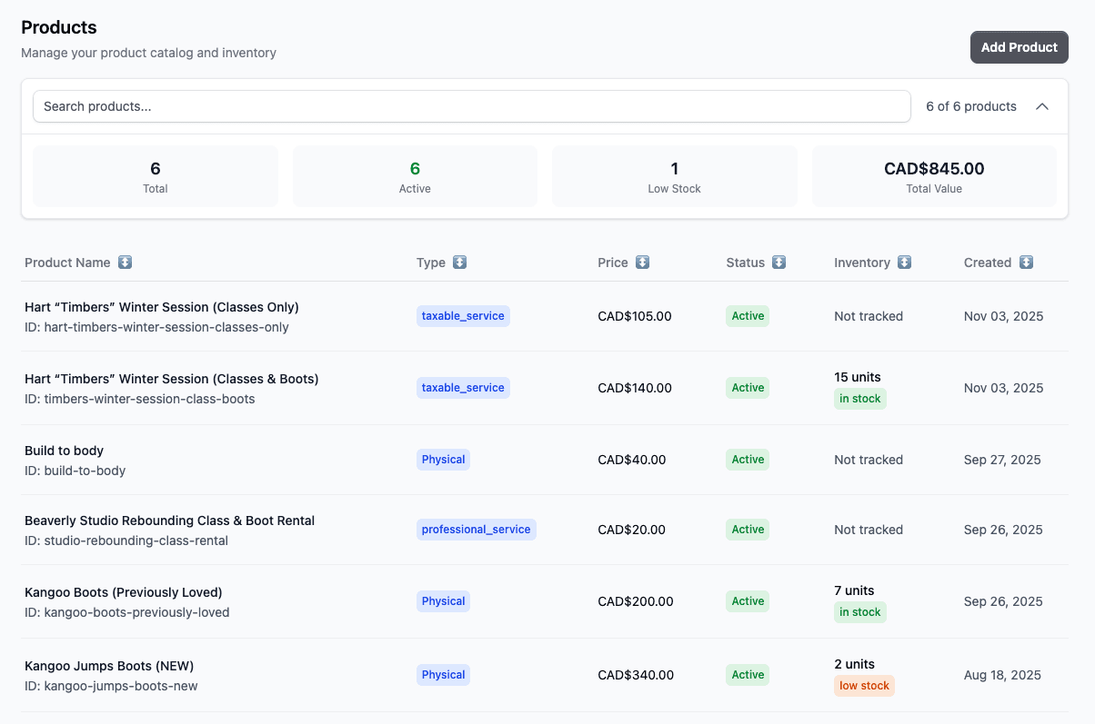Click the Total Value CAD$845.00 stat card
This screenshot has width=1095, height=724.
pyautogui.click(x=934, y=175)
